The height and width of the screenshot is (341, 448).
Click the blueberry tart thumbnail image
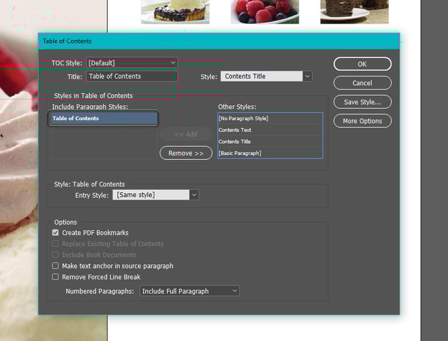click(x=175, y=12)
